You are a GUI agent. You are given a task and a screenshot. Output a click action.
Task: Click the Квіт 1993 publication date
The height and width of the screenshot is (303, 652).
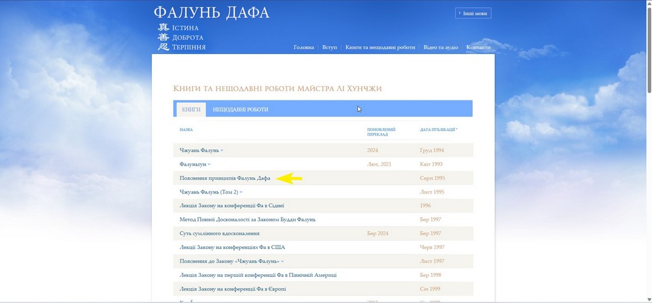431,164
